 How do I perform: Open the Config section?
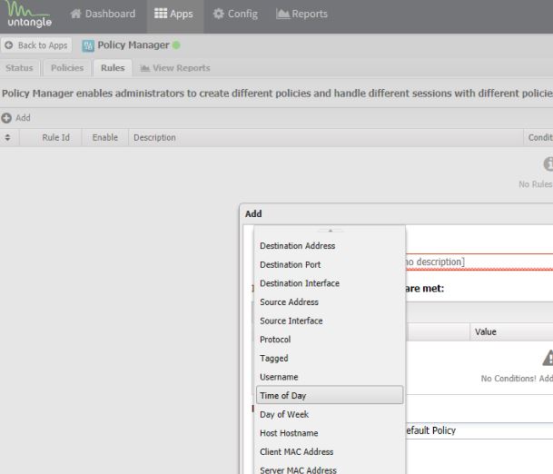click(235, 14)
